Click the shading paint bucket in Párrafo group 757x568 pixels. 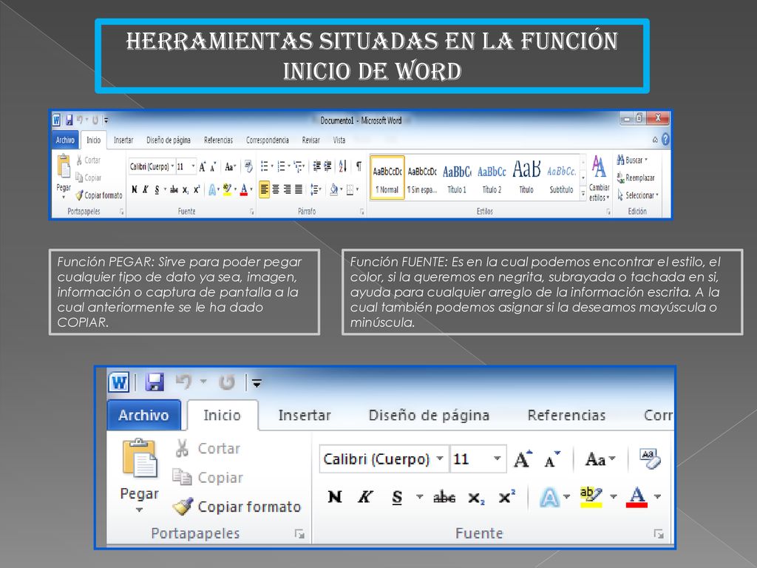point(333,189)
